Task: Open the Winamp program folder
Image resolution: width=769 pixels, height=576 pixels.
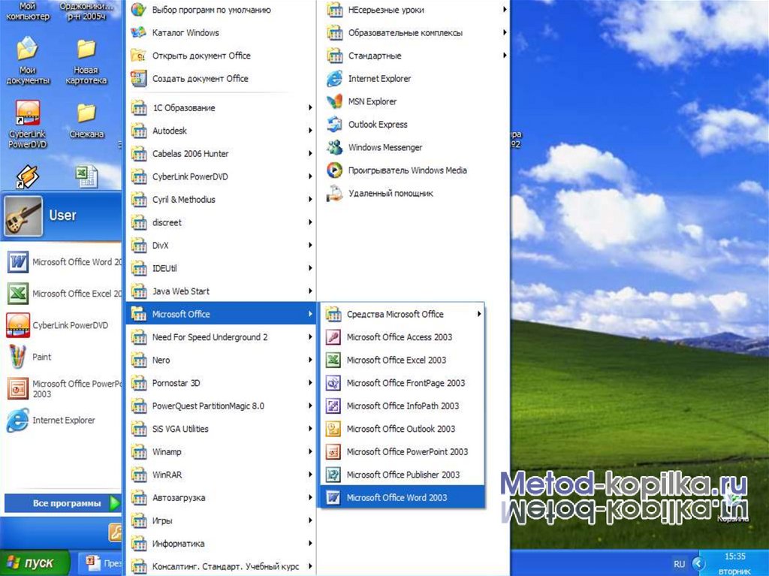Action: (x=167, y=452)
